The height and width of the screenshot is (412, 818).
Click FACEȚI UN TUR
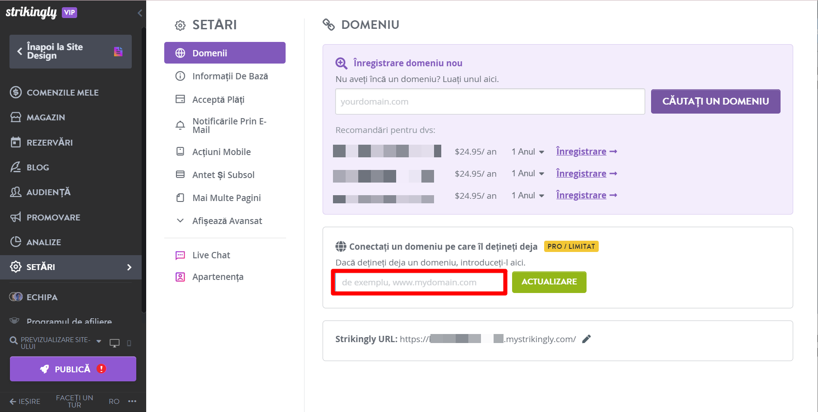(74, 401)
